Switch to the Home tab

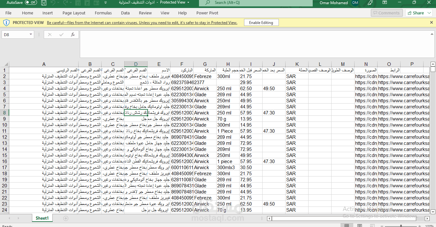pos(27,13)
